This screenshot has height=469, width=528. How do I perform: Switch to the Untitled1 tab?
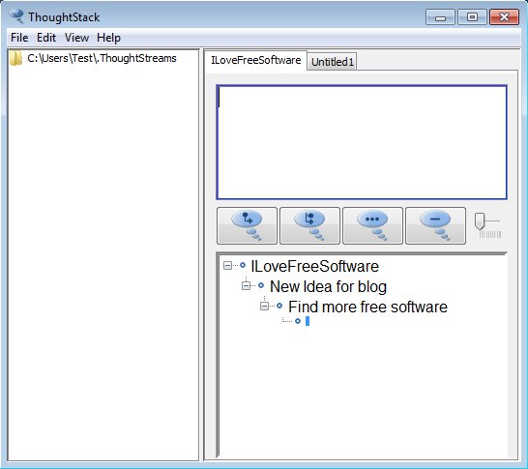point(333,62)
